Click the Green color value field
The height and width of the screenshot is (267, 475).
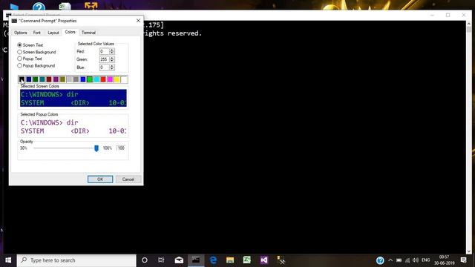(x=104, y=59)
